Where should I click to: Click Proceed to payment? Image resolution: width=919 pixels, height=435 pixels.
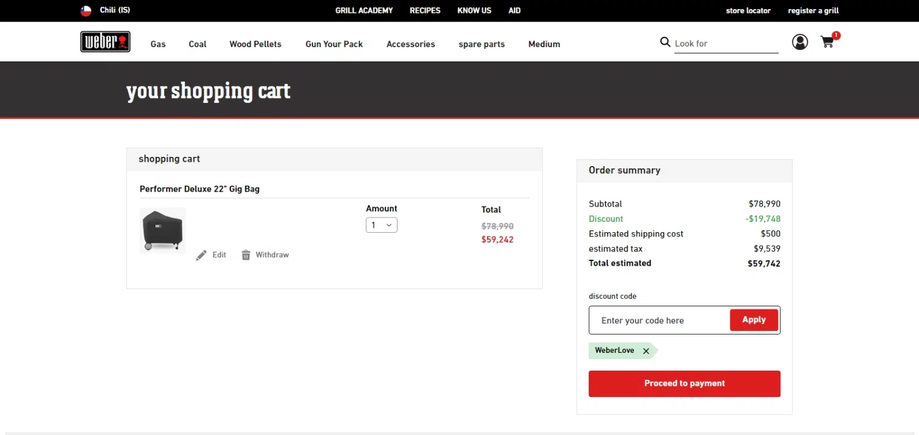(684, 384)
